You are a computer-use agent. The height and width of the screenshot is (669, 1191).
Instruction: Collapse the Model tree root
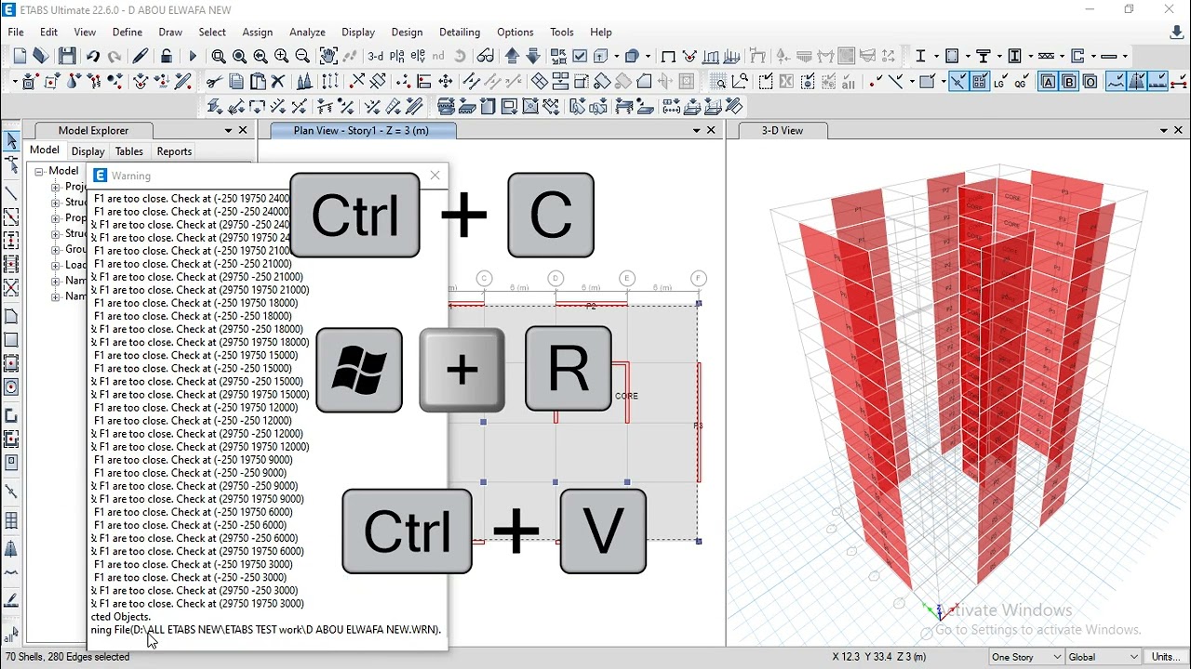pyautogui.click(x=40, y=172)
